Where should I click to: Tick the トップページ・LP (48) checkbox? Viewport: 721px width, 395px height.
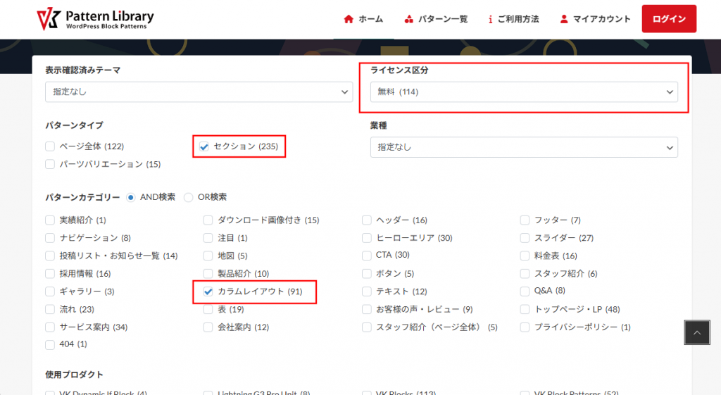pyautogui.click(x=525, y=309)
